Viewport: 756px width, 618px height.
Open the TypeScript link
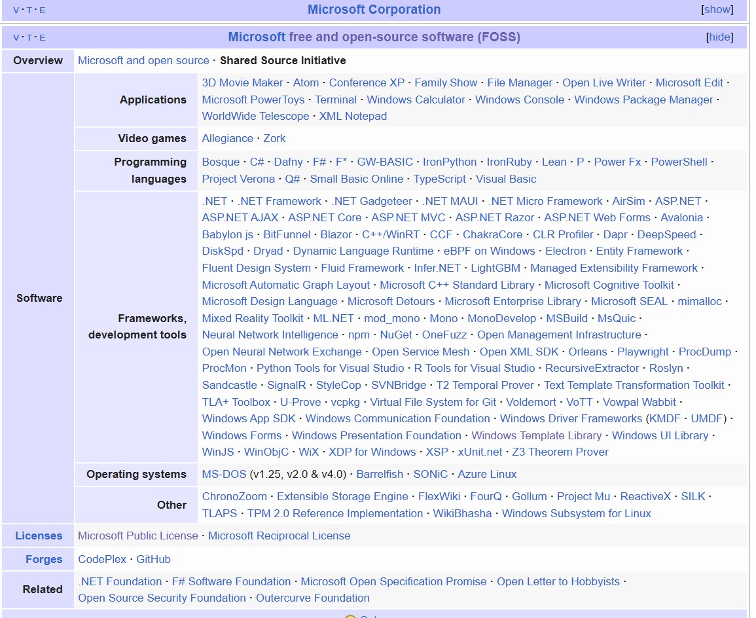pos(440,179)
